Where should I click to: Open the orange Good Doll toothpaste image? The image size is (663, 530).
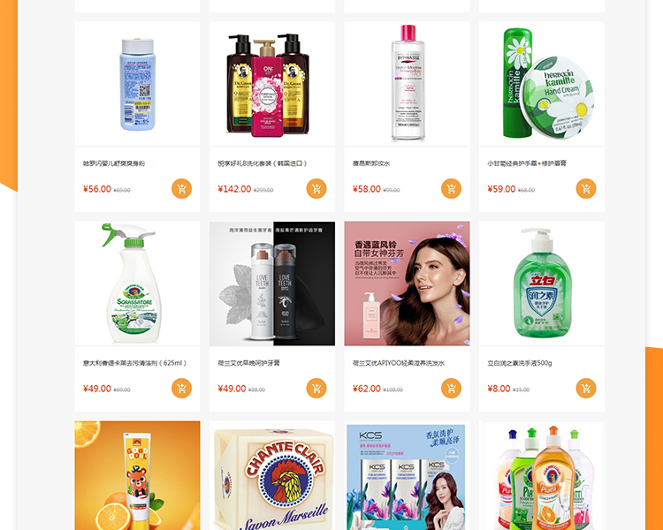coord(137,475)
